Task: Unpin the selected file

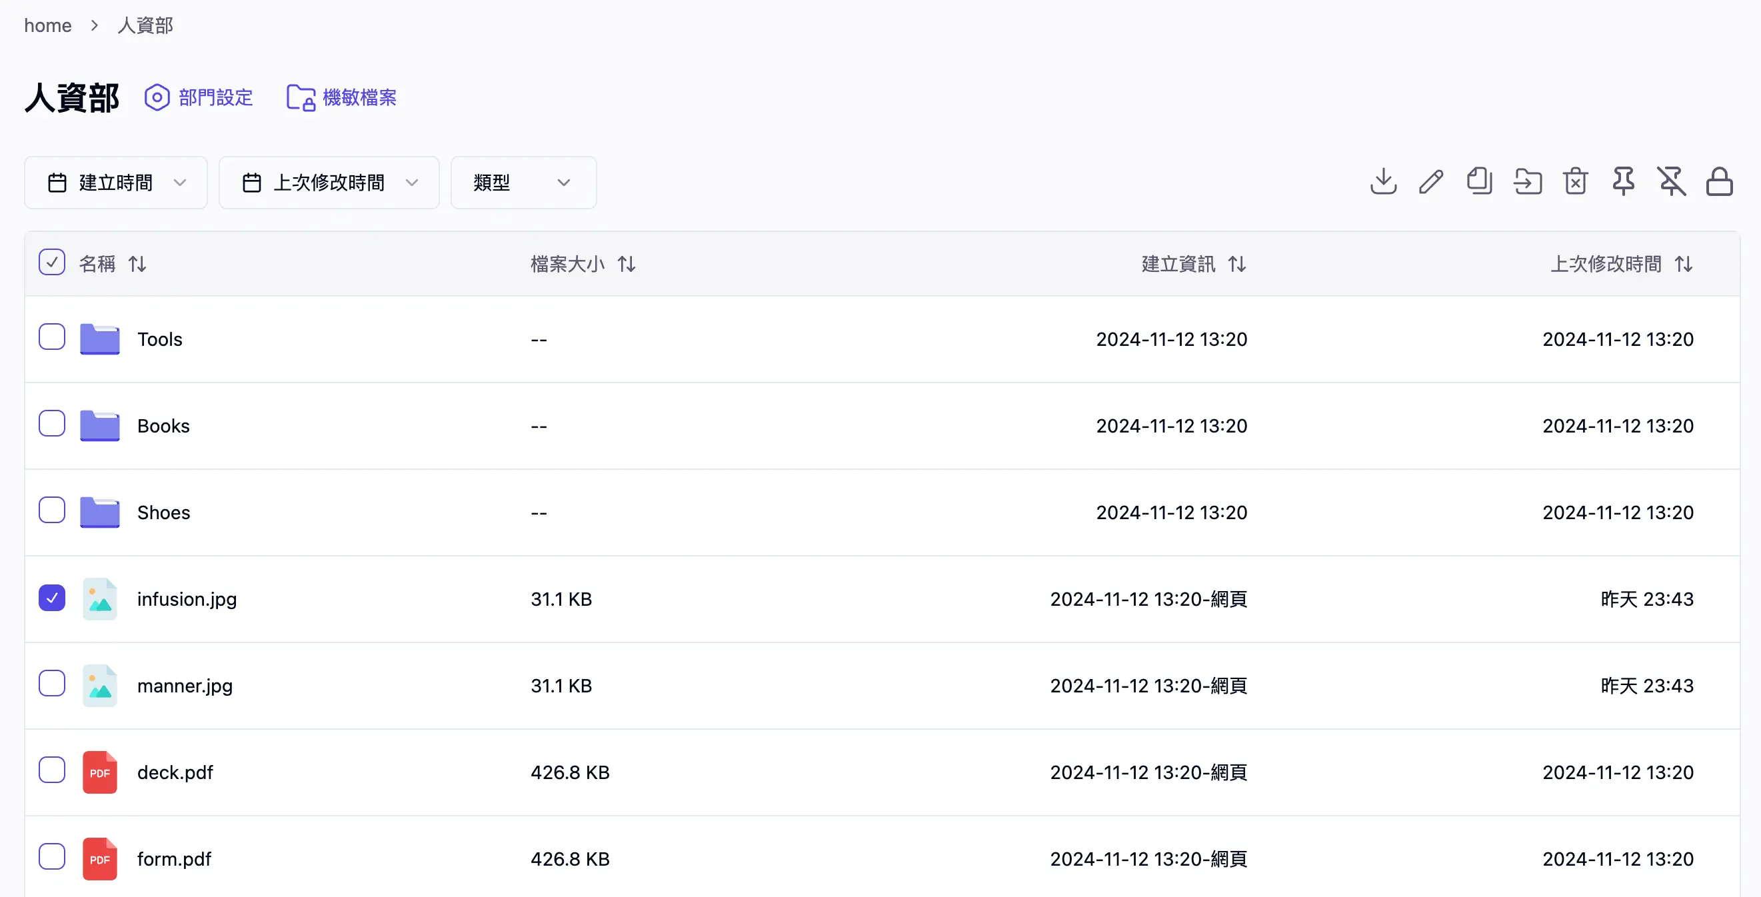Action: [1672, 181]
